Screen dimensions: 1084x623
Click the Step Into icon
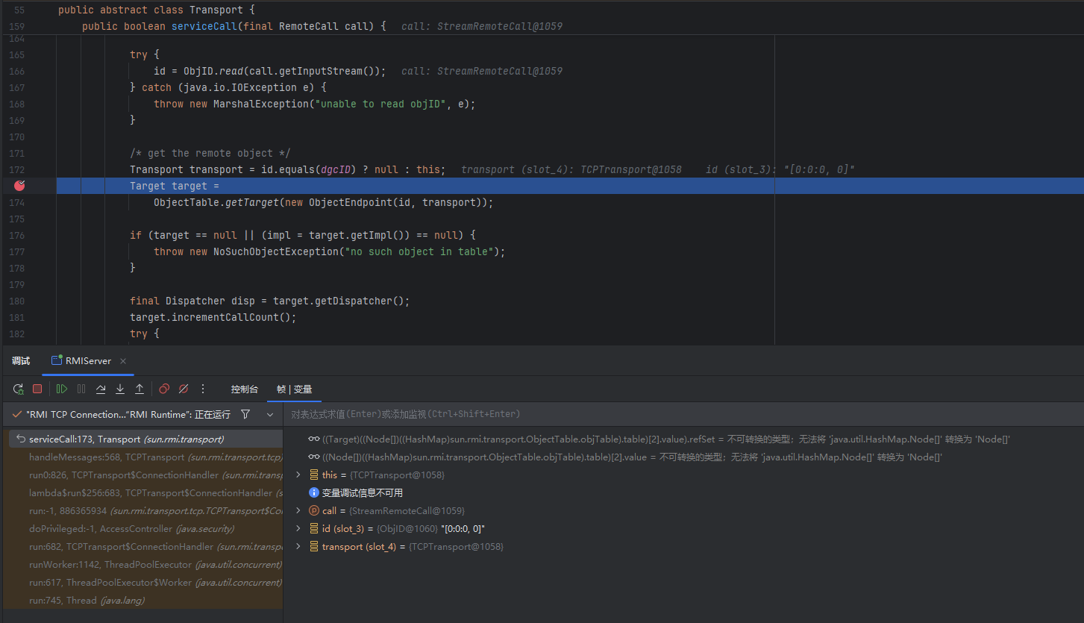120,389
